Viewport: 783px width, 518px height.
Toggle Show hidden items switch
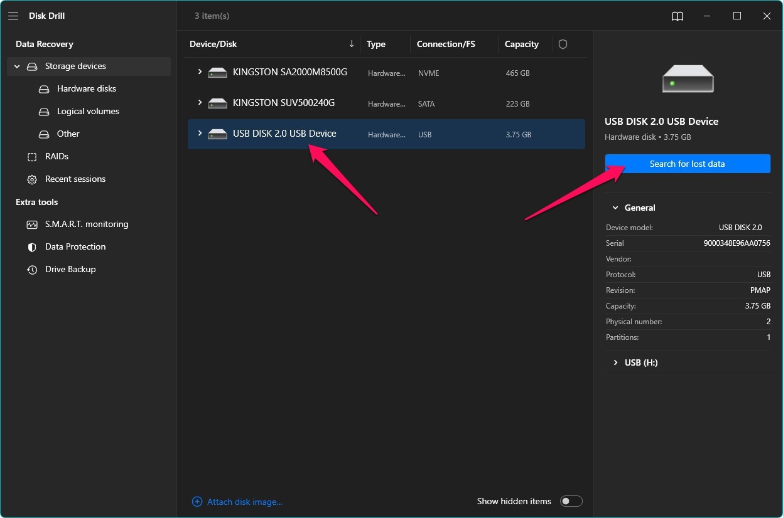pyautogui.click(x=571, y=501)
